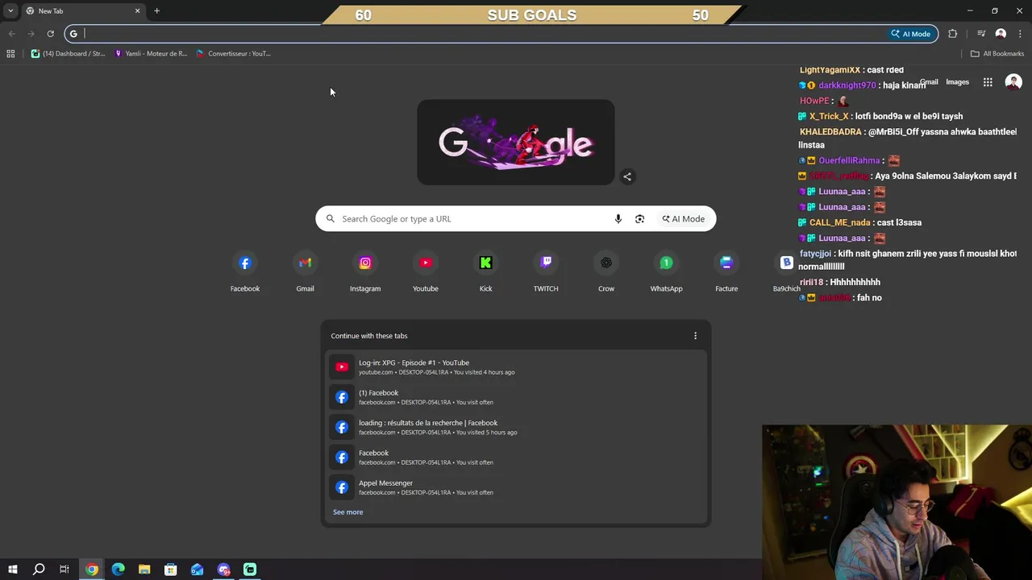
Task: Open the mail app on the taskbar
Action: pyautogui.click(x=198, y=570)
